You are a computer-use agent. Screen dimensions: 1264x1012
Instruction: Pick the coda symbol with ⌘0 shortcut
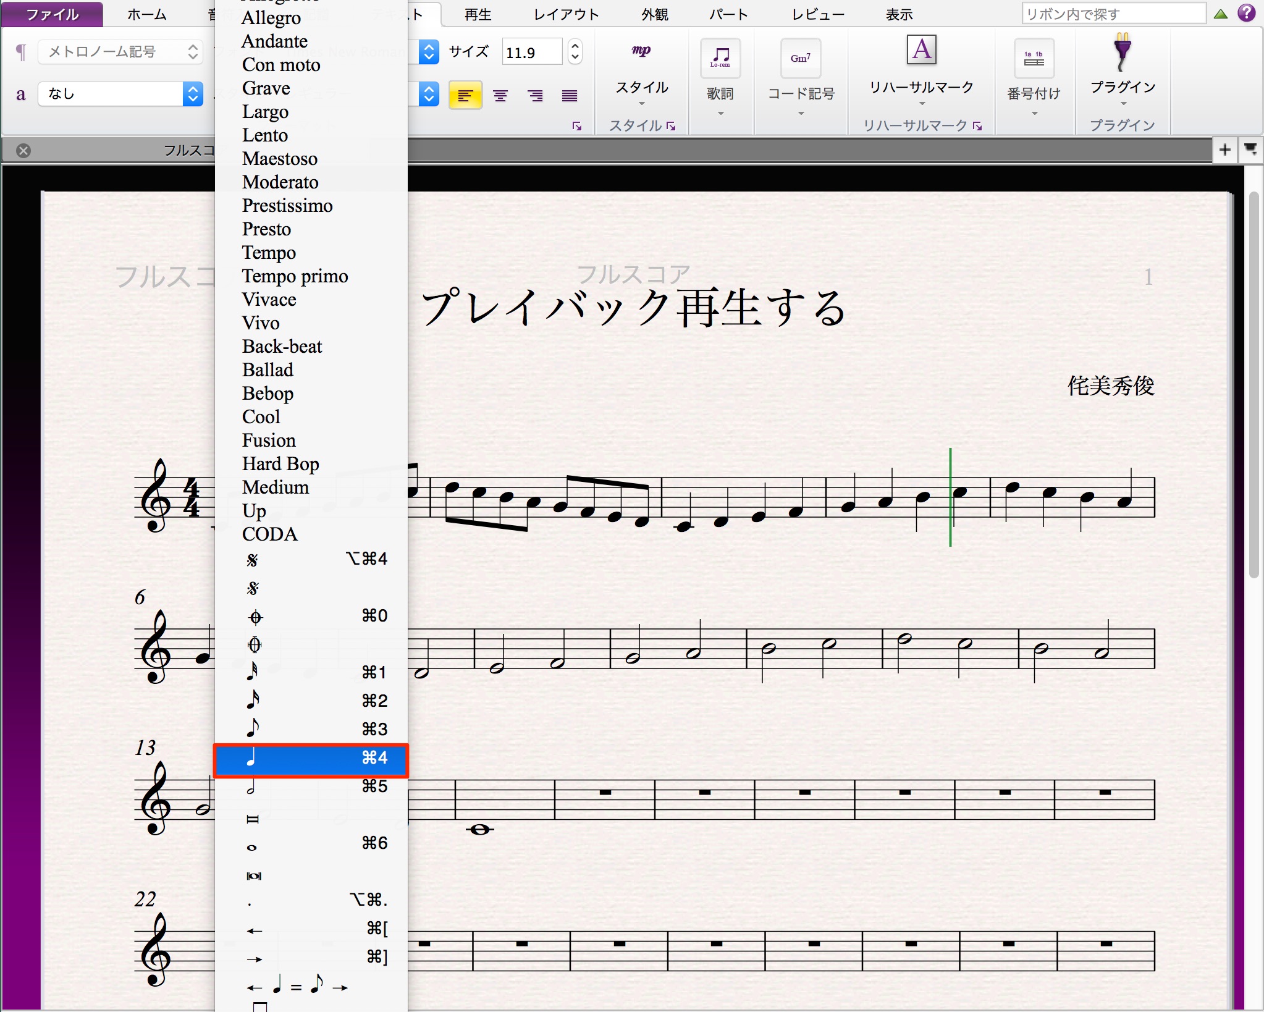pyautogui.click(x=311, y=616)
